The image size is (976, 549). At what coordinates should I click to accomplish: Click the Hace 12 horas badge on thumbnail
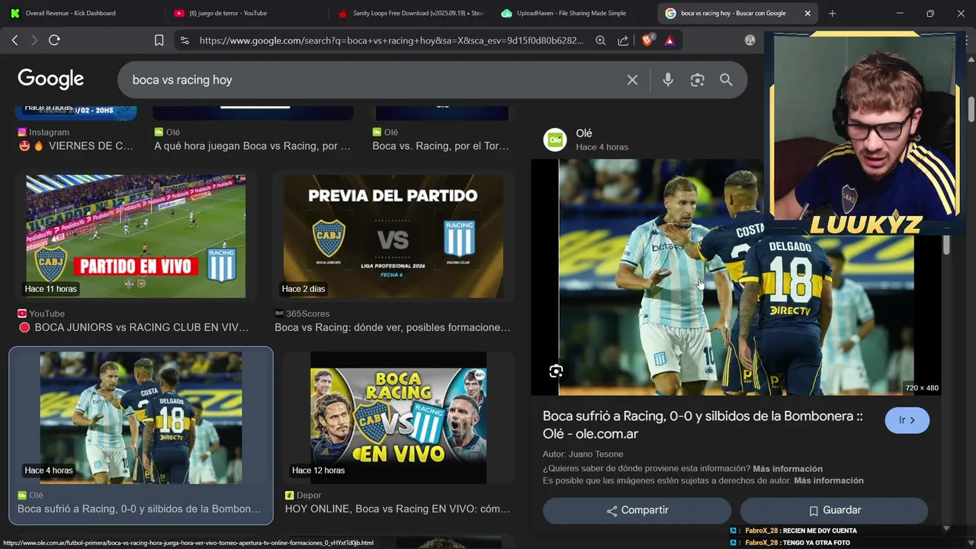(x=318, y=470)
